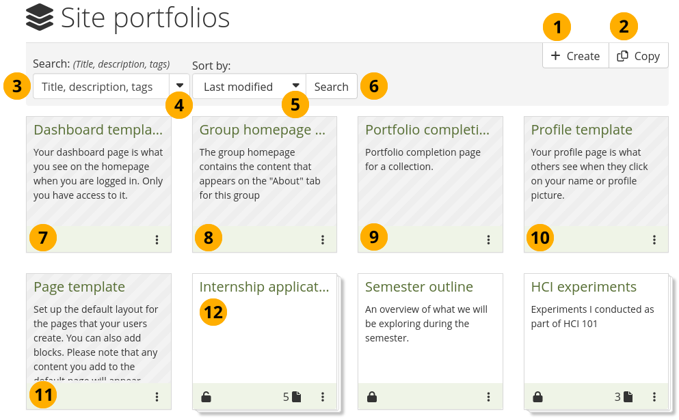Open more options on Profile template card
The width and height of the screenshot is (679, 420).
point(654,240)
